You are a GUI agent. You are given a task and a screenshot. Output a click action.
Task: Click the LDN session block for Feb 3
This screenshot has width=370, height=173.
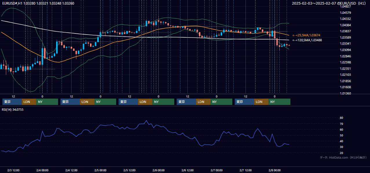click(x=29, y=102)
